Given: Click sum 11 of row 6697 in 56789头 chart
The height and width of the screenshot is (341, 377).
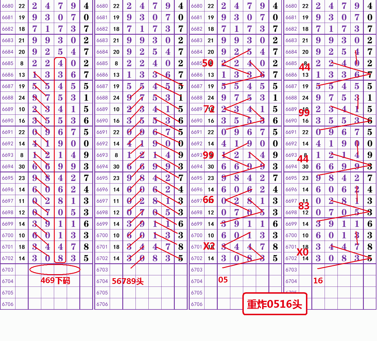Looking at the screenshot, I should tap(116, 201).
